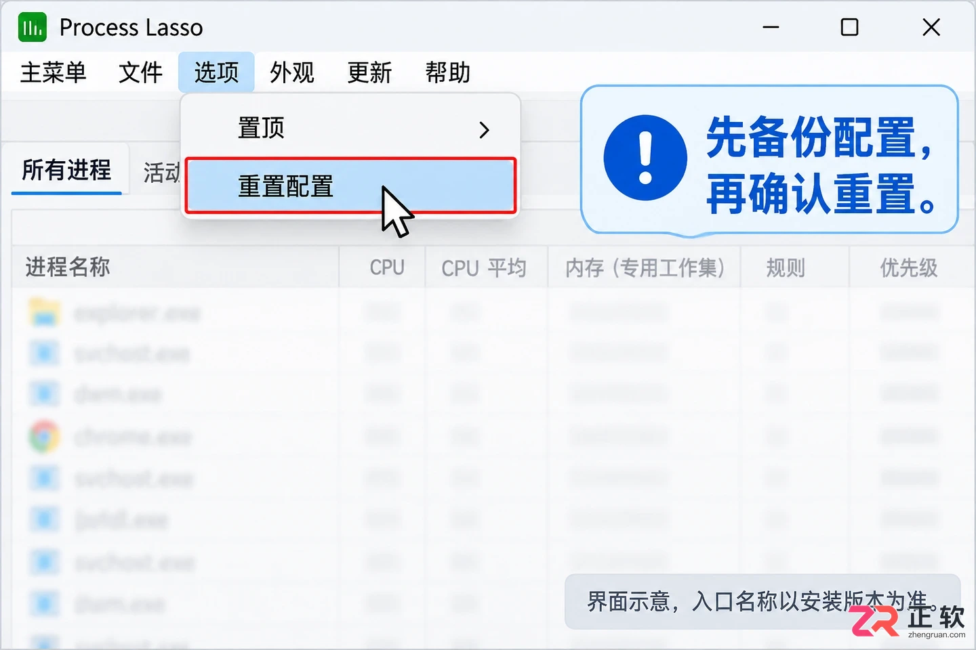Maximize the Process Lasso window

[x=849, y=27]
